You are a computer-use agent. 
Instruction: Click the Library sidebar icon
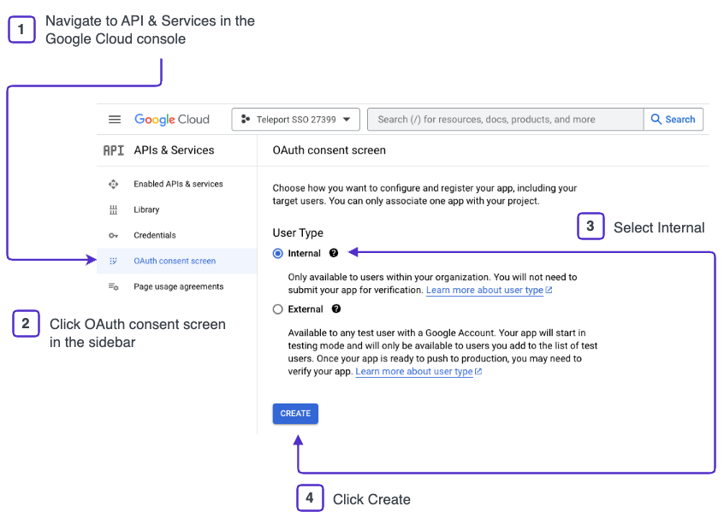113,209
